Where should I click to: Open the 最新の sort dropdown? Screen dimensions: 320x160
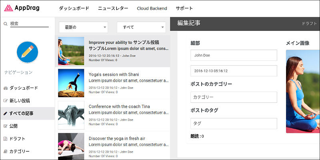coord(83,27)
